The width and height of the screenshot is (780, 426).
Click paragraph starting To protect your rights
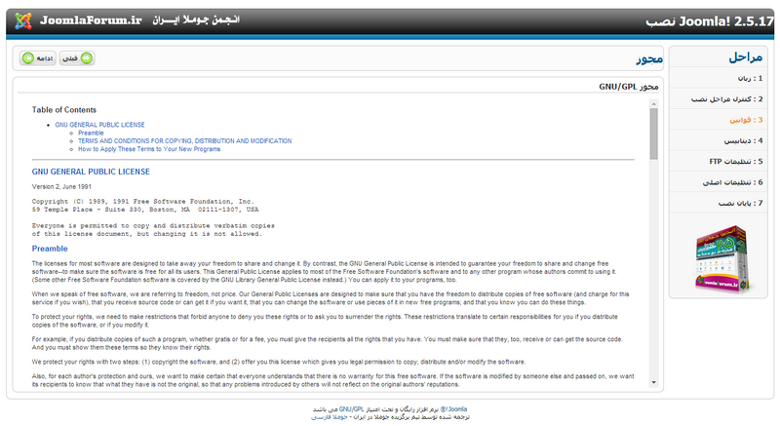pos(325,321)
